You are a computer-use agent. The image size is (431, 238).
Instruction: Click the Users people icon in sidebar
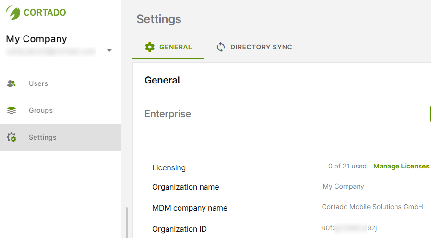[x=12, y=83]
